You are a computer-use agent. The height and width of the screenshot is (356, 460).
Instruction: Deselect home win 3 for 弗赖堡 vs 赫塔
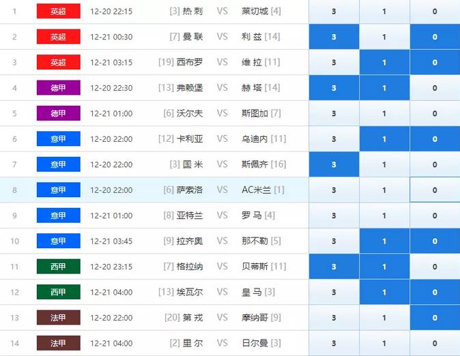pos(334,88)
